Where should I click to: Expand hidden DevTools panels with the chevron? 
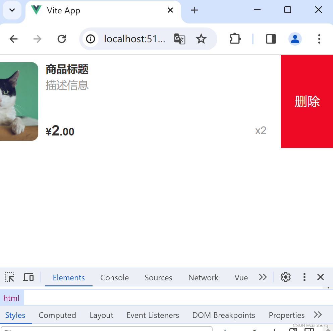click(x=263, y=277)
